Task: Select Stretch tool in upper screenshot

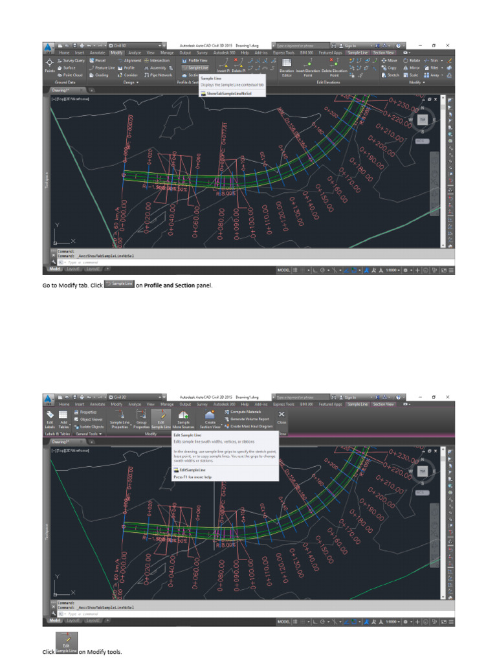Action: (x=390, y=75)
